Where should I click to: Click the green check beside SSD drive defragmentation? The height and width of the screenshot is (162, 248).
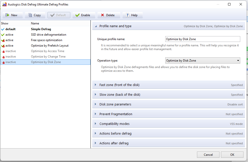pos(3,35)
